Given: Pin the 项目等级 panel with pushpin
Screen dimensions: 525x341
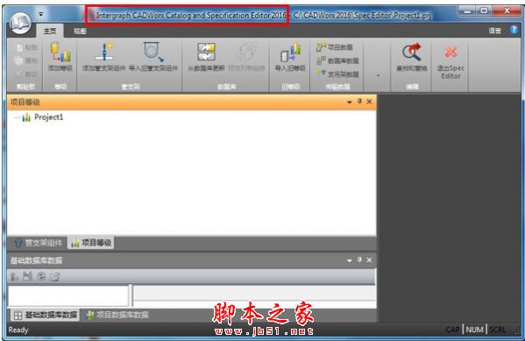Looking at the screenshot, I should click(359, 102).
